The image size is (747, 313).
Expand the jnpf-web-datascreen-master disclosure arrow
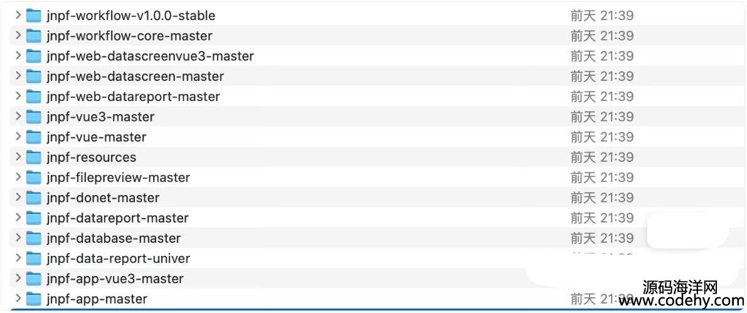[x=18, y=76]
